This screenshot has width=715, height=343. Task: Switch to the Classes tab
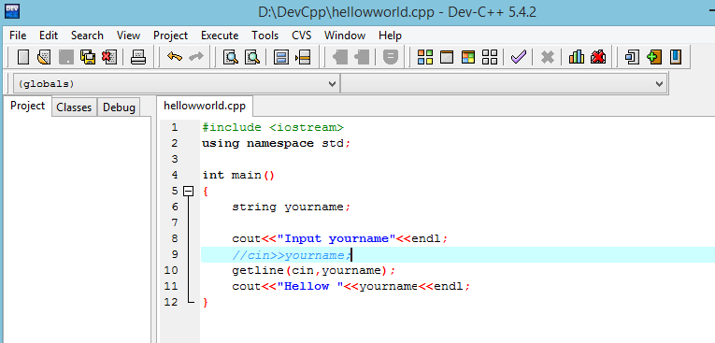(x=74, y=107)
